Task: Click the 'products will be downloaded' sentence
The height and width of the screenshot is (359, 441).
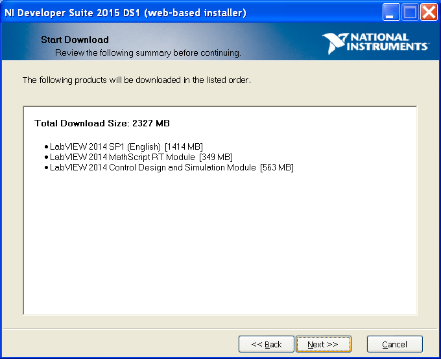Action: click(x=137, y=80)
